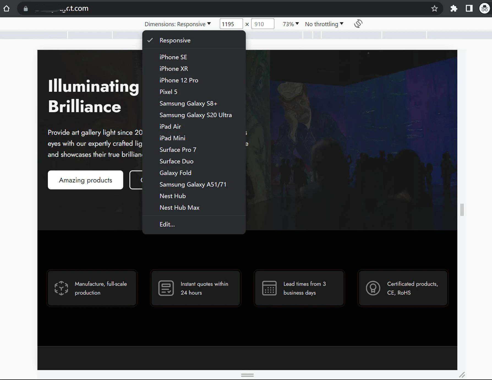This screenshot has height=380, width=492.
Task: Open the browser extensions puzzle icon
Action: [x=453, y=9]
